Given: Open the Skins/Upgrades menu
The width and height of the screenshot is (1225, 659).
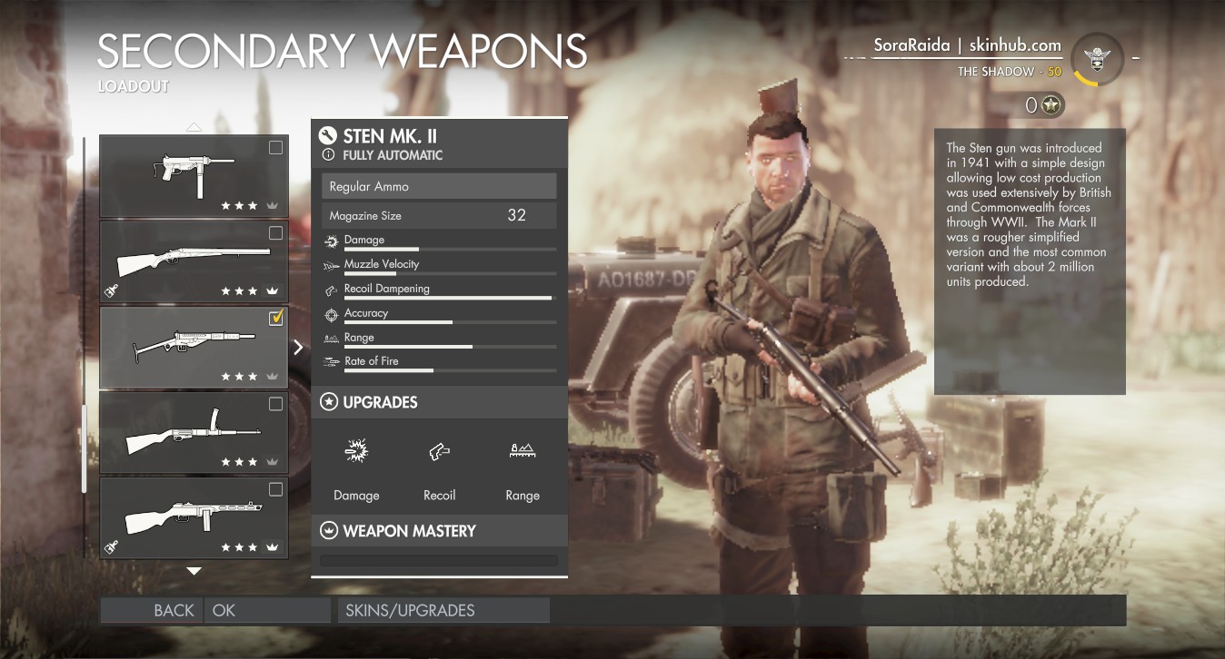Looking at the screenshot, I should pos(443,610).
